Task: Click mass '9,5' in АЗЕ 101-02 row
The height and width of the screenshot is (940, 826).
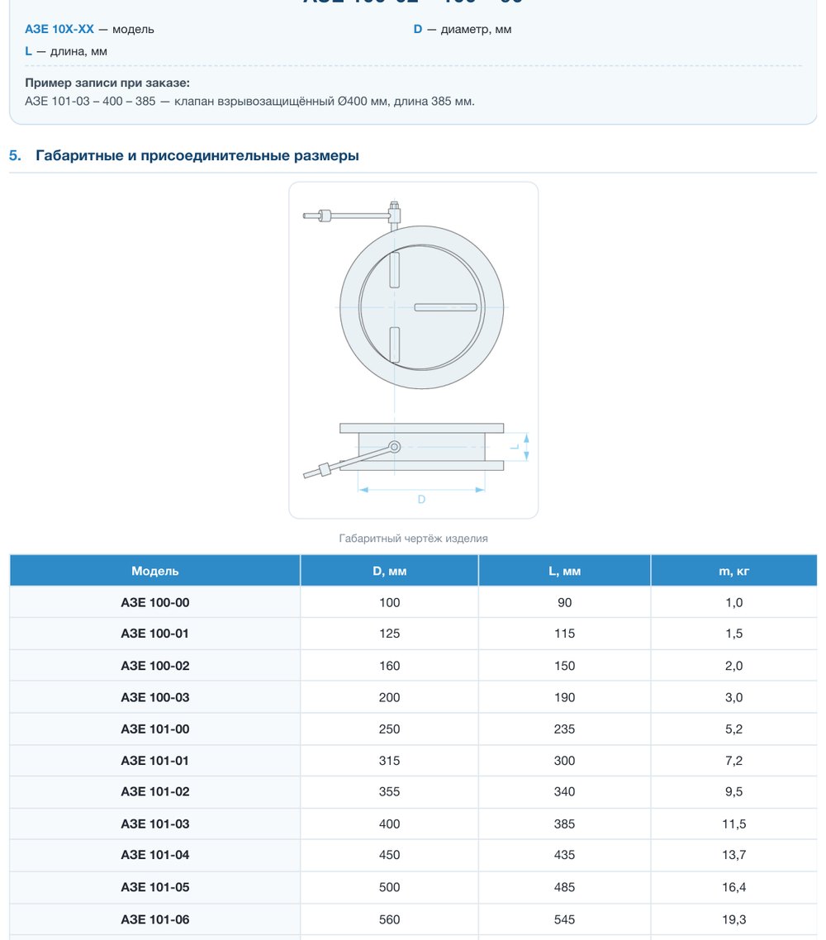Action: tap(734, 792)
